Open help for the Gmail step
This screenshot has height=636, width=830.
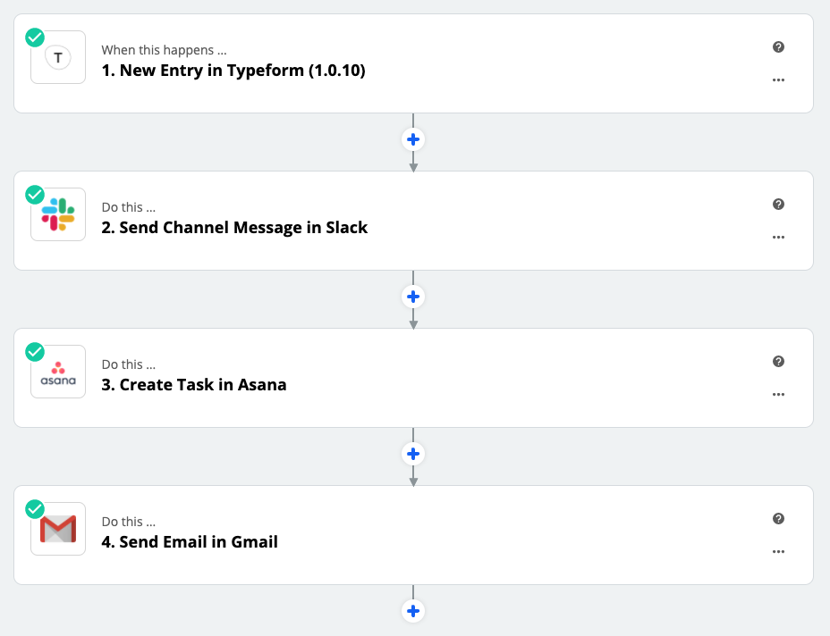tap(778, 519)
